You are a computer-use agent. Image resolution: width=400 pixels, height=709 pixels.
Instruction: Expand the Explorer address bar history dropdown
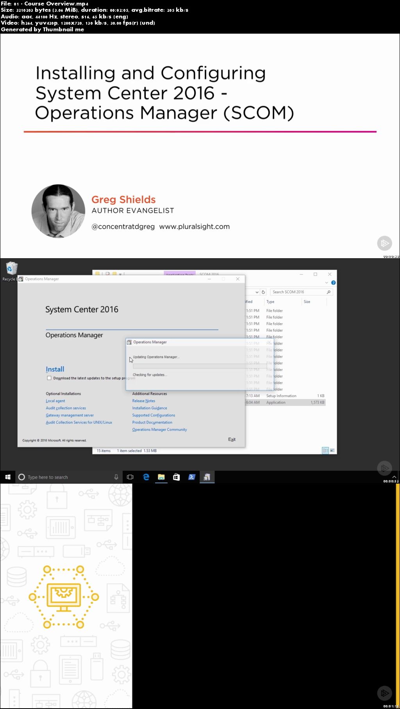coord(257,292)
